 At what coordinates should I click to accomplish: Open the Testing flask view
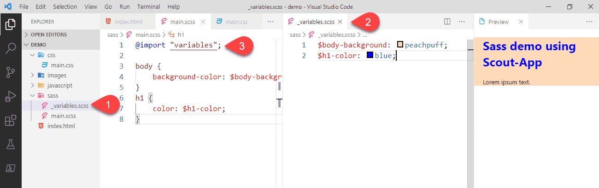[x=11, y=144]
